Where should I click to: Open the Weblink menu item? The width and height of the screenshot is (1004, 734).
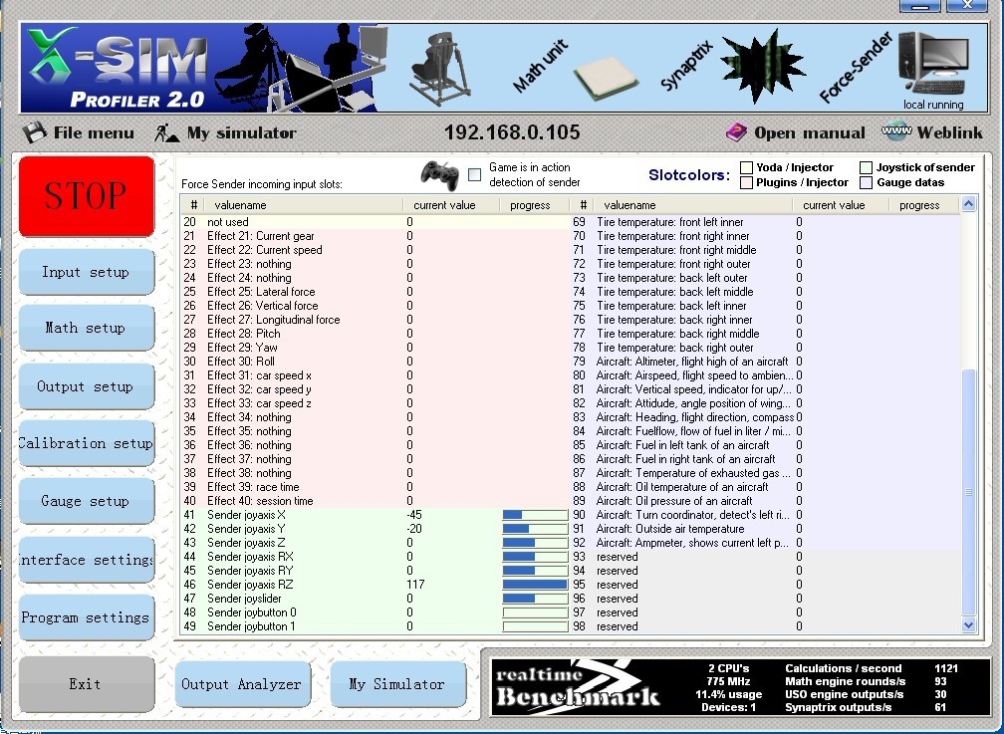click(x=949, y=132)
